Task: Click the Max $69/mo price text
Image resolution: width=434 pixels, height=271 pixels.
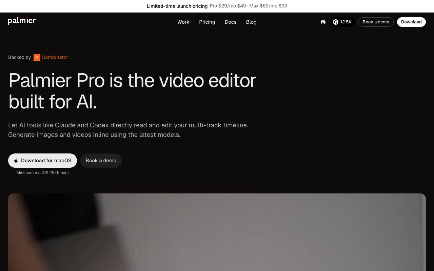Action: pos(263,6)
